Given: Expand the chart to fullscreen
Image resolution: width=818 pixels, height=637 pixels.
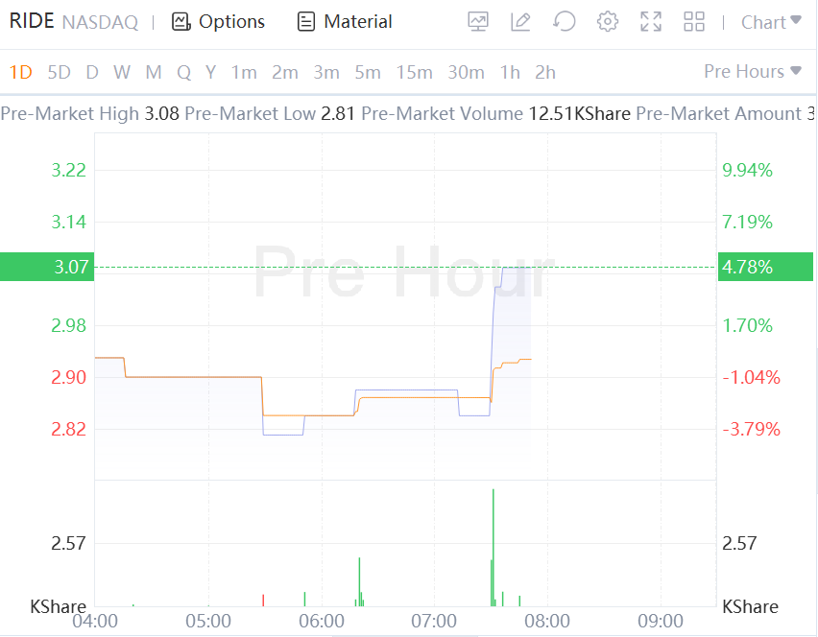Looking at the screenshot, I should click(x=651, y=21).
